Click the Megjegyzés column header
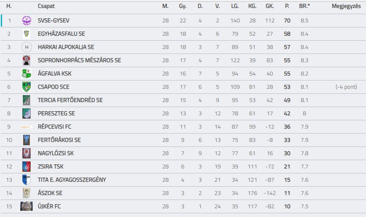The image size is (366, 217). [x=346, y=6]
